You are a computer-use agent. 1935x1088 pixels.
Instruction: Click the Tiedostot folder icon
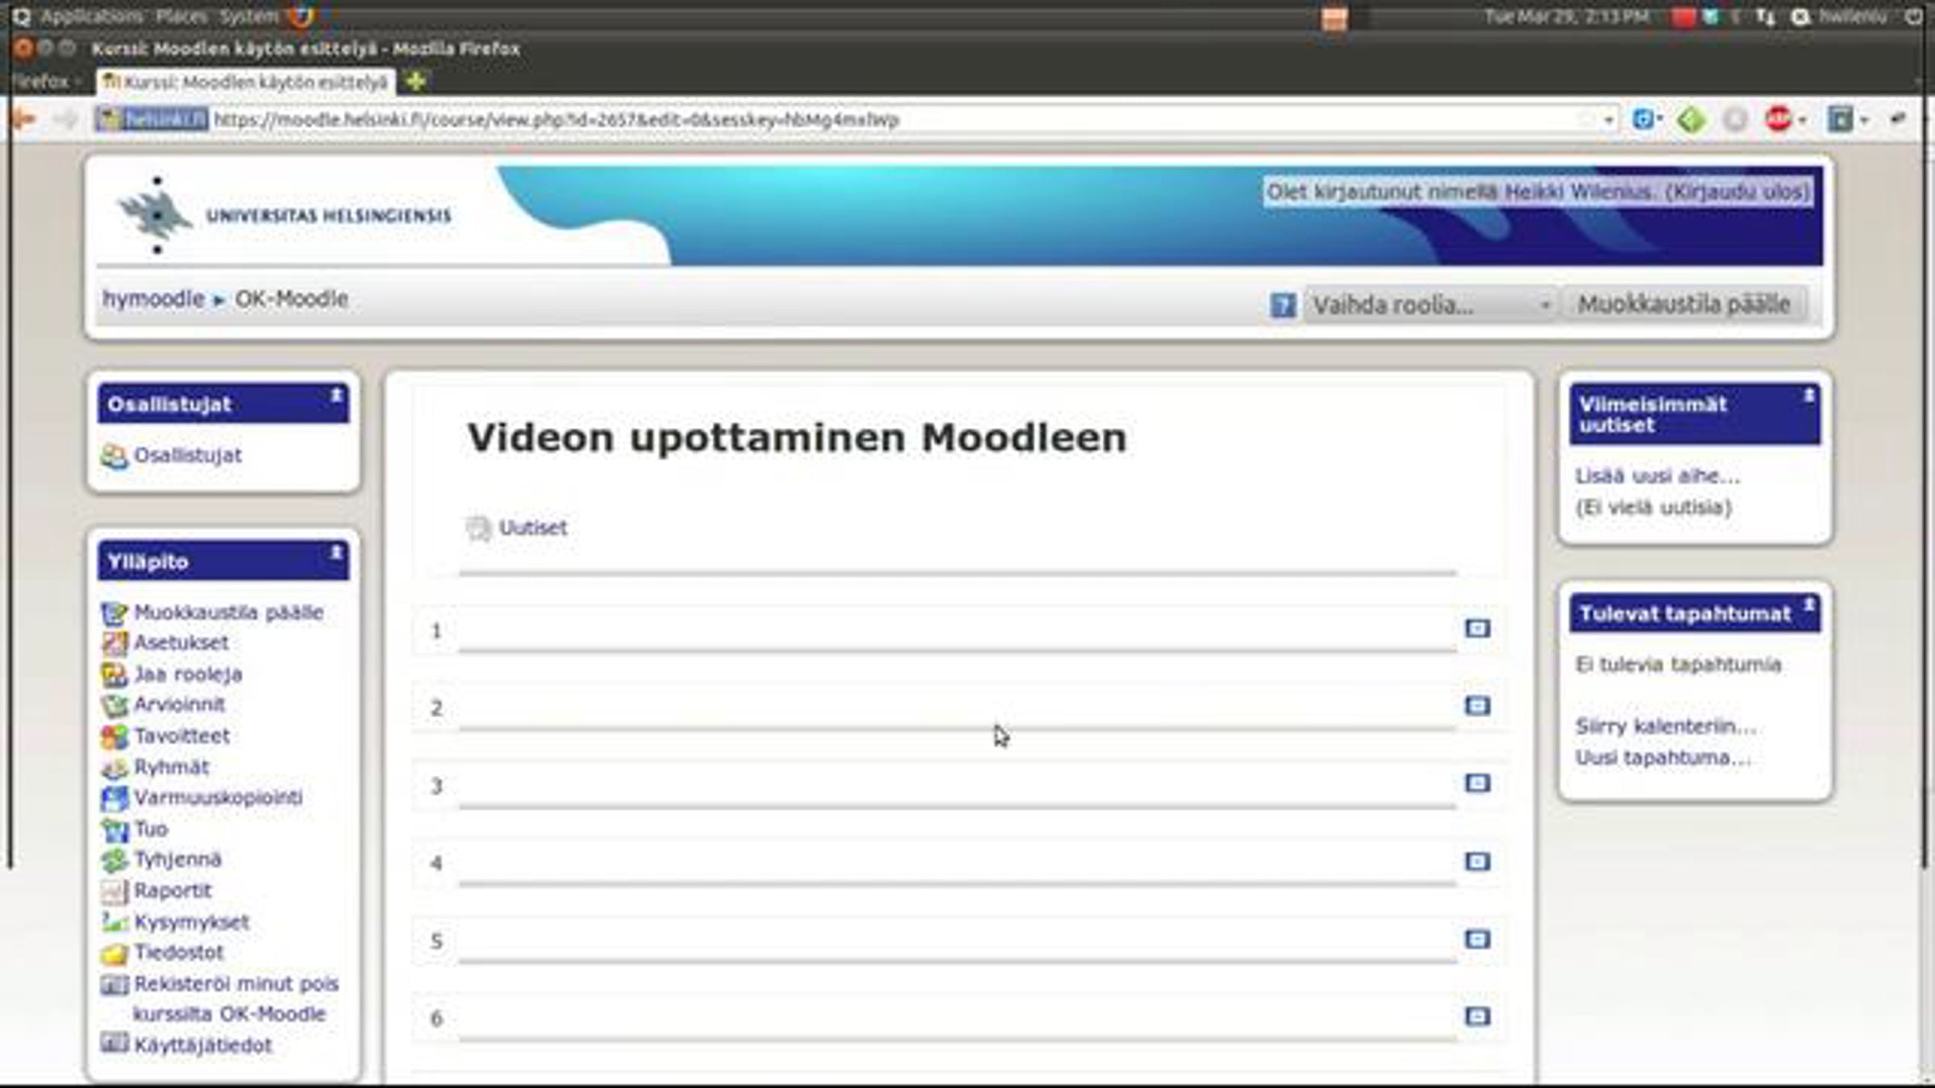tap(114, 953)
